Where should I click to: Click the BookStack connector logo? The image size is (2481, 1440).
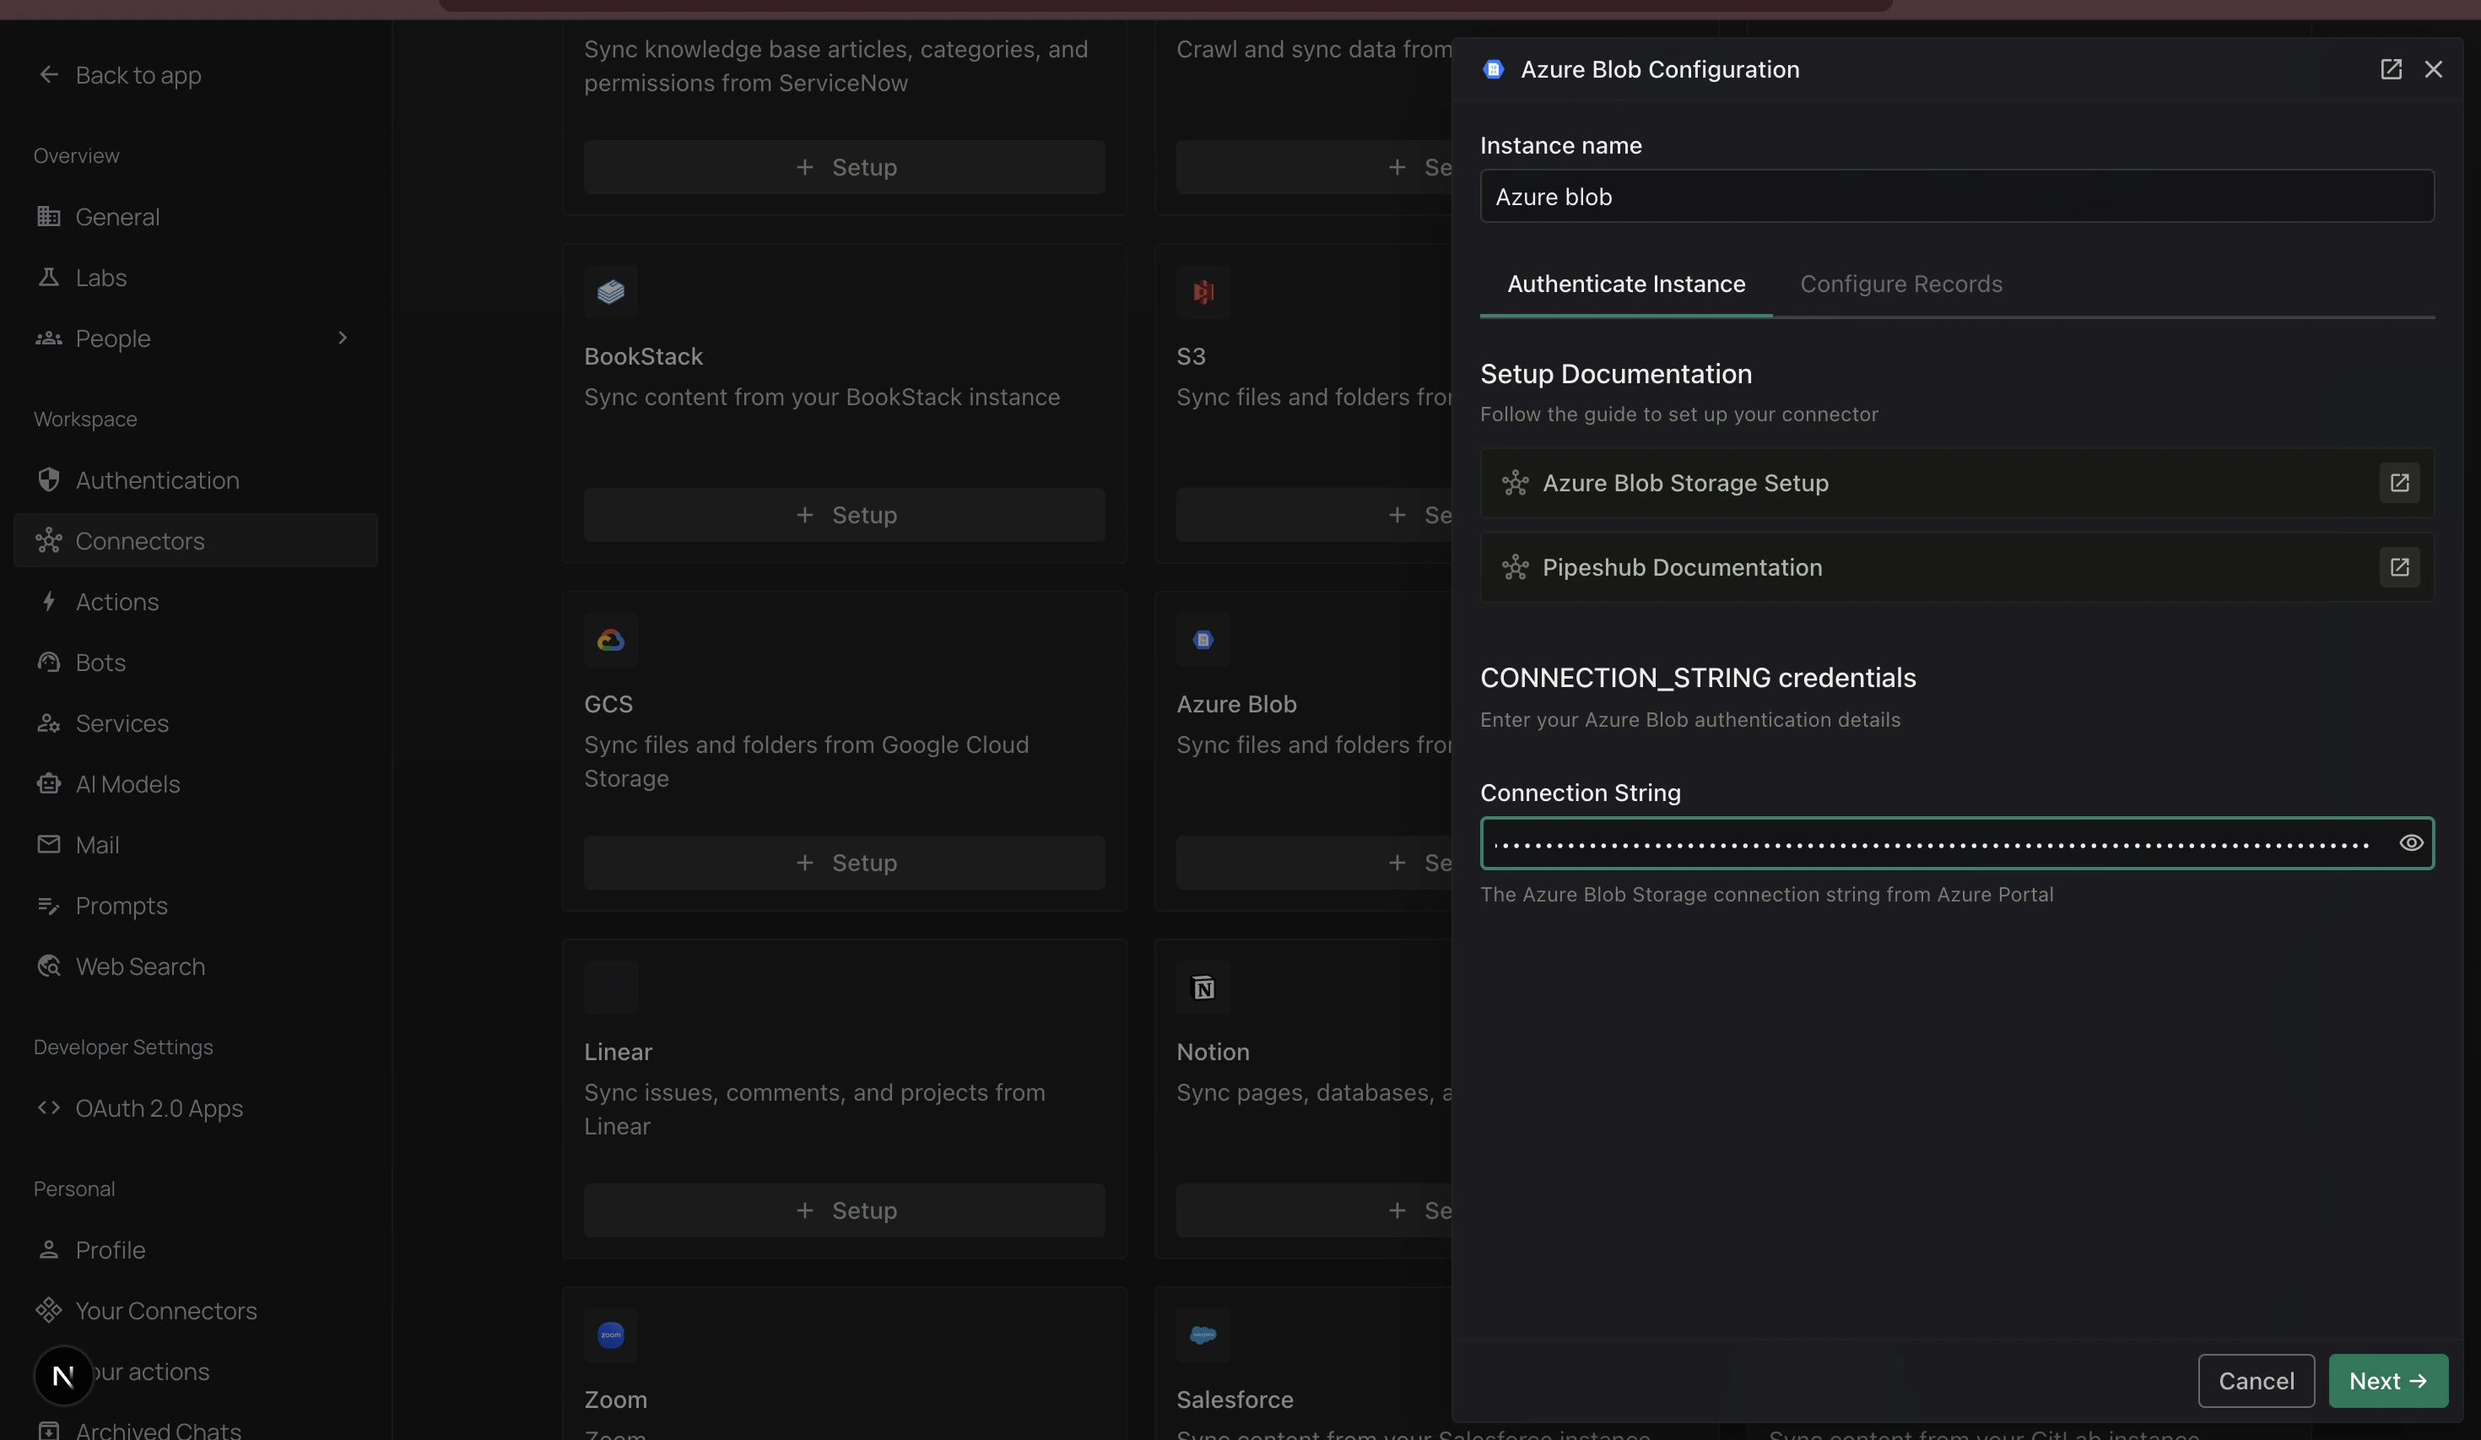point(610,291)
